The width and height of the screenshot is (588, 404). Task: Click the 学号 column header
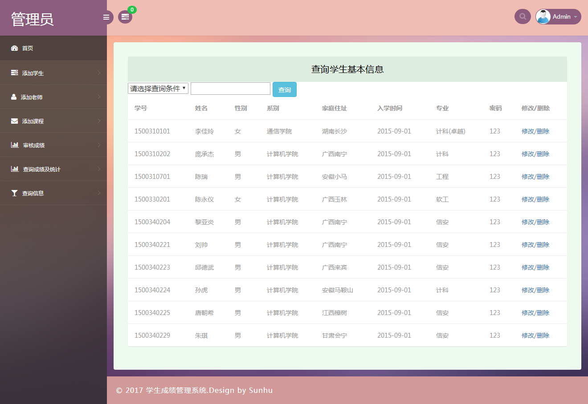(141, 108)
